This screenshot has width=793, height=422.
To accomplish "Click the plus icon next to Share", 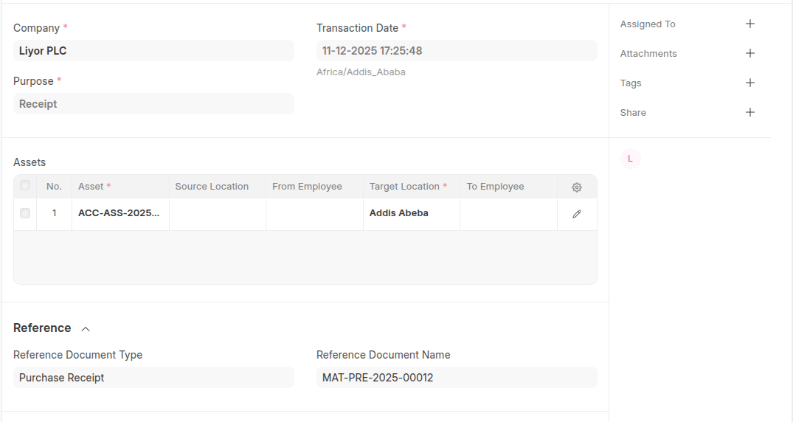I will [x=750, y=112].
